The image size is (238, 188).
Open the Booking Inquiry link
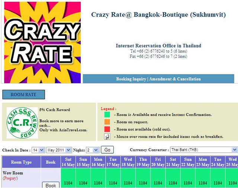131,79
